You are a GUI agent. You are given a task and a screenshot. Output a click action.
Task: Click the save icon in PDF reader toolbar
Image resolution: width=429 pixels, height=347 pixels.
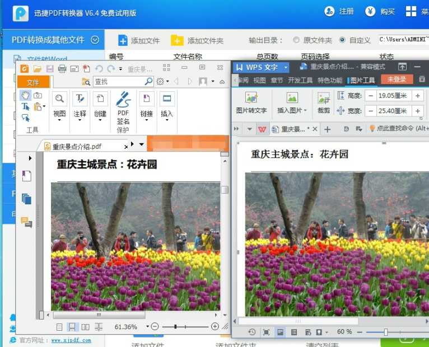pyautogui.click(x=50, y=68)
